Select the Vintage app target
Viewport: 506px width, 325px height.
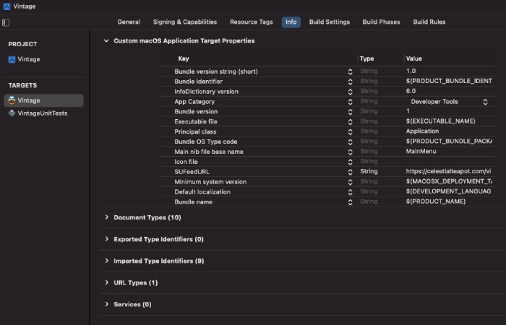click(43, 100)
